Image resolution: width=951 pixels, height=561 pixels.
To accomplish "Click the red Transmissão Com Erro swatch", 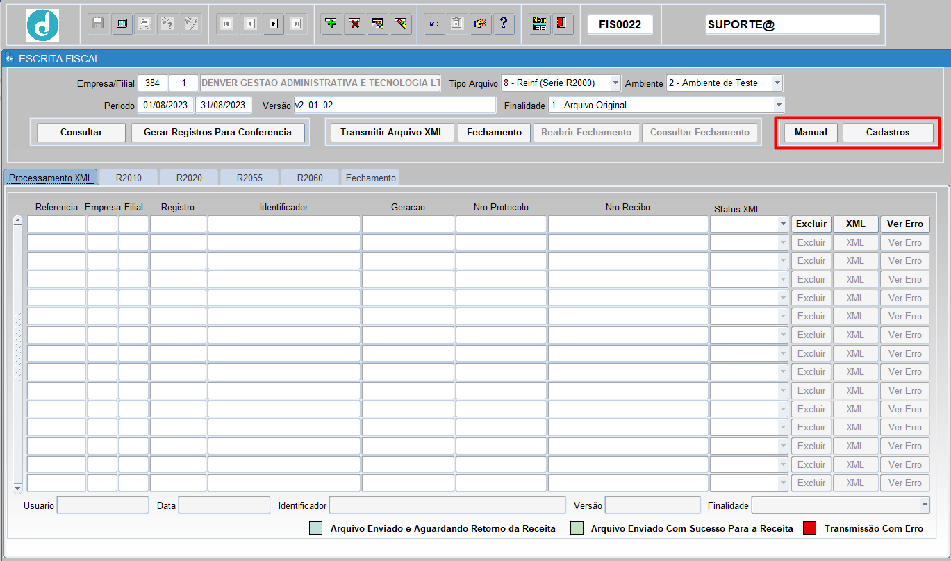I will coord(809,528).
